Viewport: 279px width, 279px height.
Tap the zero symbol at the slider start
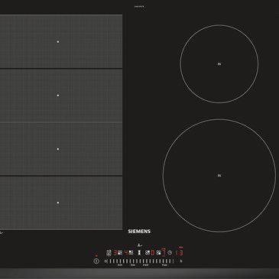[105, 261]
